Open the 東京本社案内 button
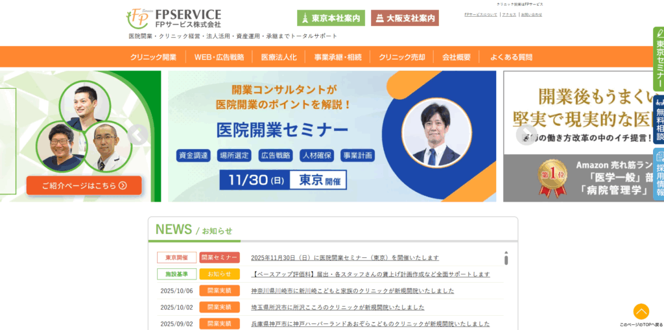Image resolution: width=664 pixels, height=330 pixels. tap(331, 18)
